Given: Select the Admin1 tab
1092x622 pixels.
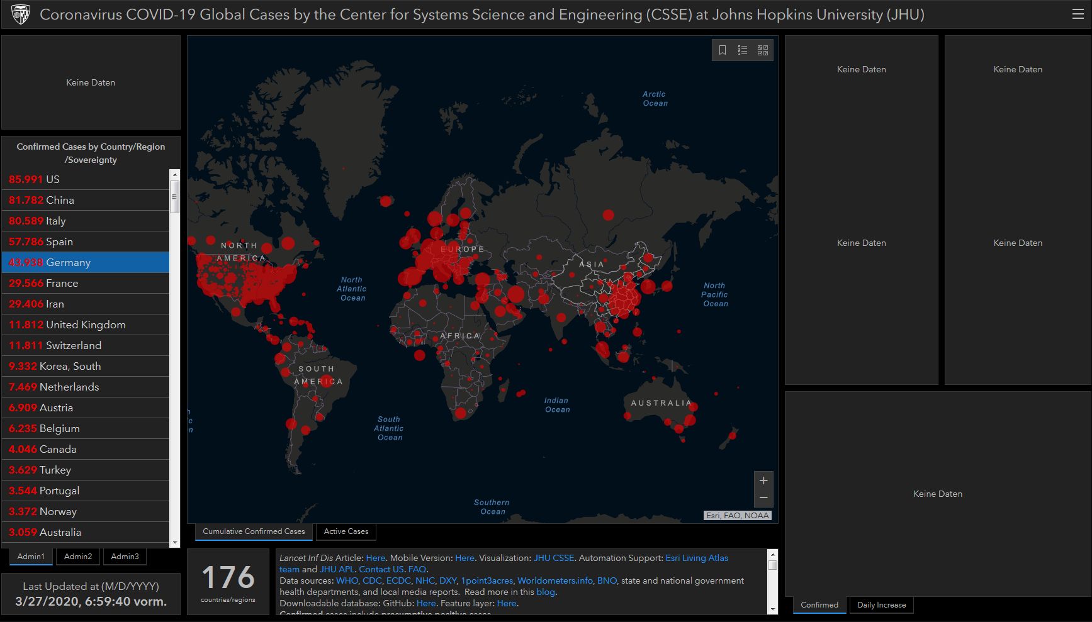Looking at the screenshot, I should pos(31,557).
